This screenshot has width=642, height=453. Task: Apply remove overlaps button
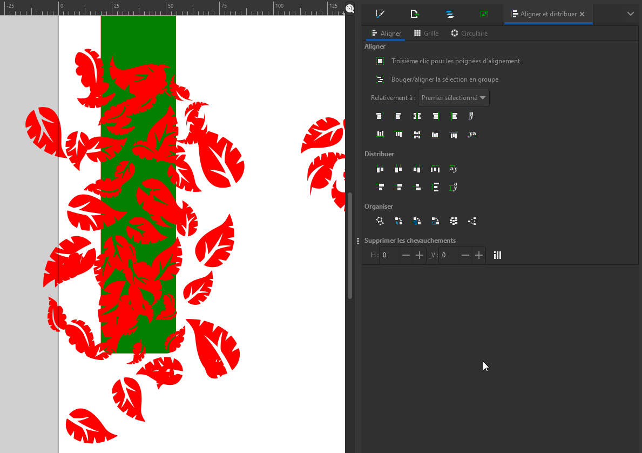tap(497, 255)
